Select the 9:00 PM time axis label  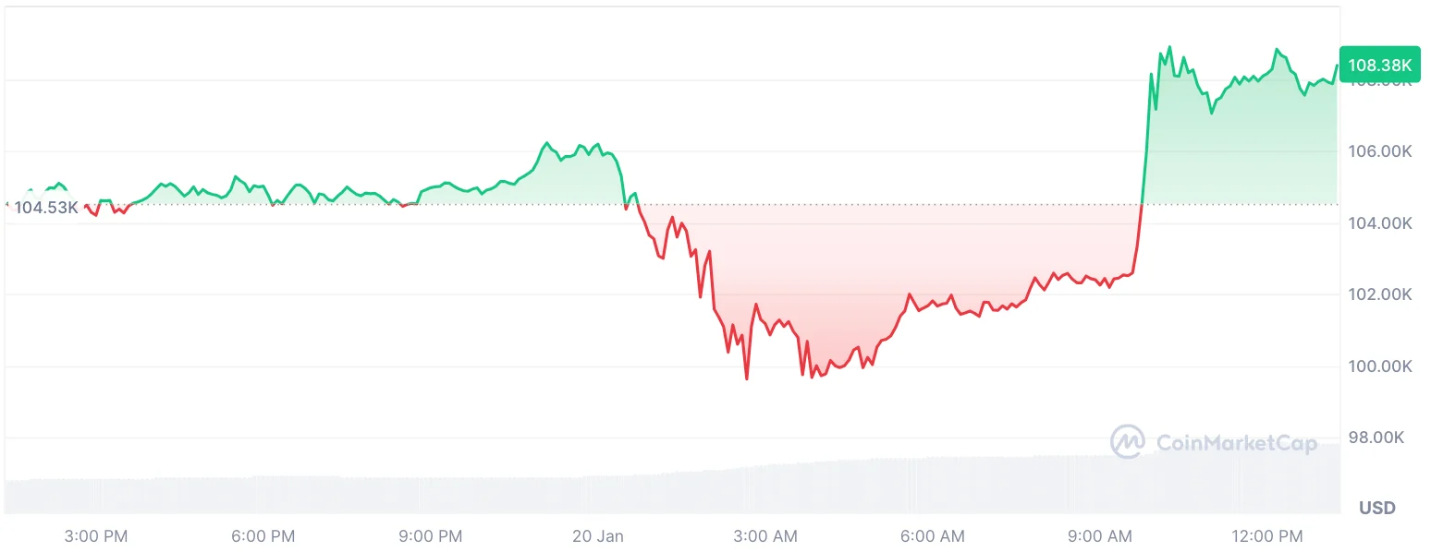click(x=432, y=536)
